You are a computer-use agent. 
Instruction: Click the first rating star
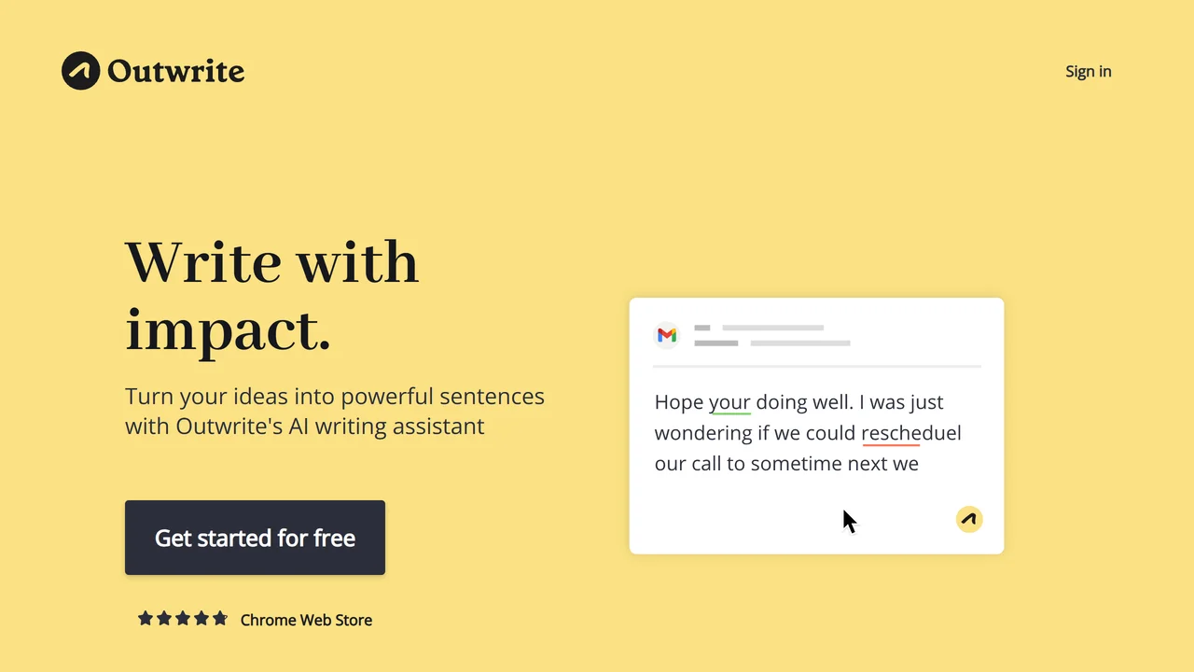coord(146,618)
